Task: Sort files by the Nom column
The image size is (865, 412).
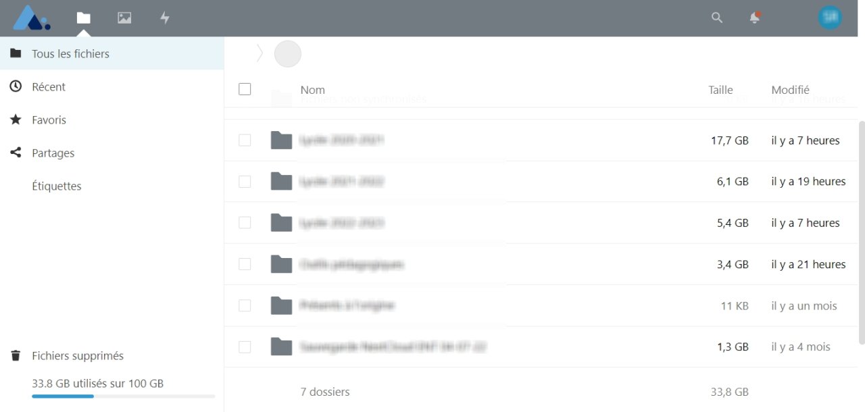Action: 312,90
